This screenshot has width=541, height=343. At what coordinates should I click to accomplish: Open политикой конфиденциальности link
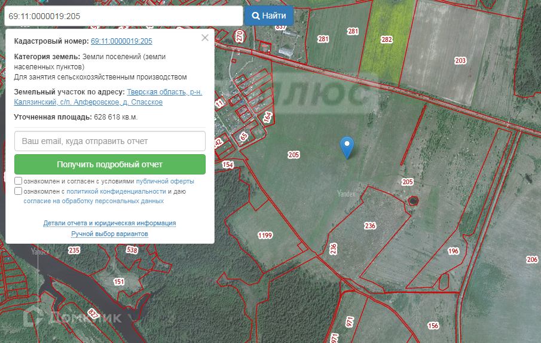click(x=117, y=191)
